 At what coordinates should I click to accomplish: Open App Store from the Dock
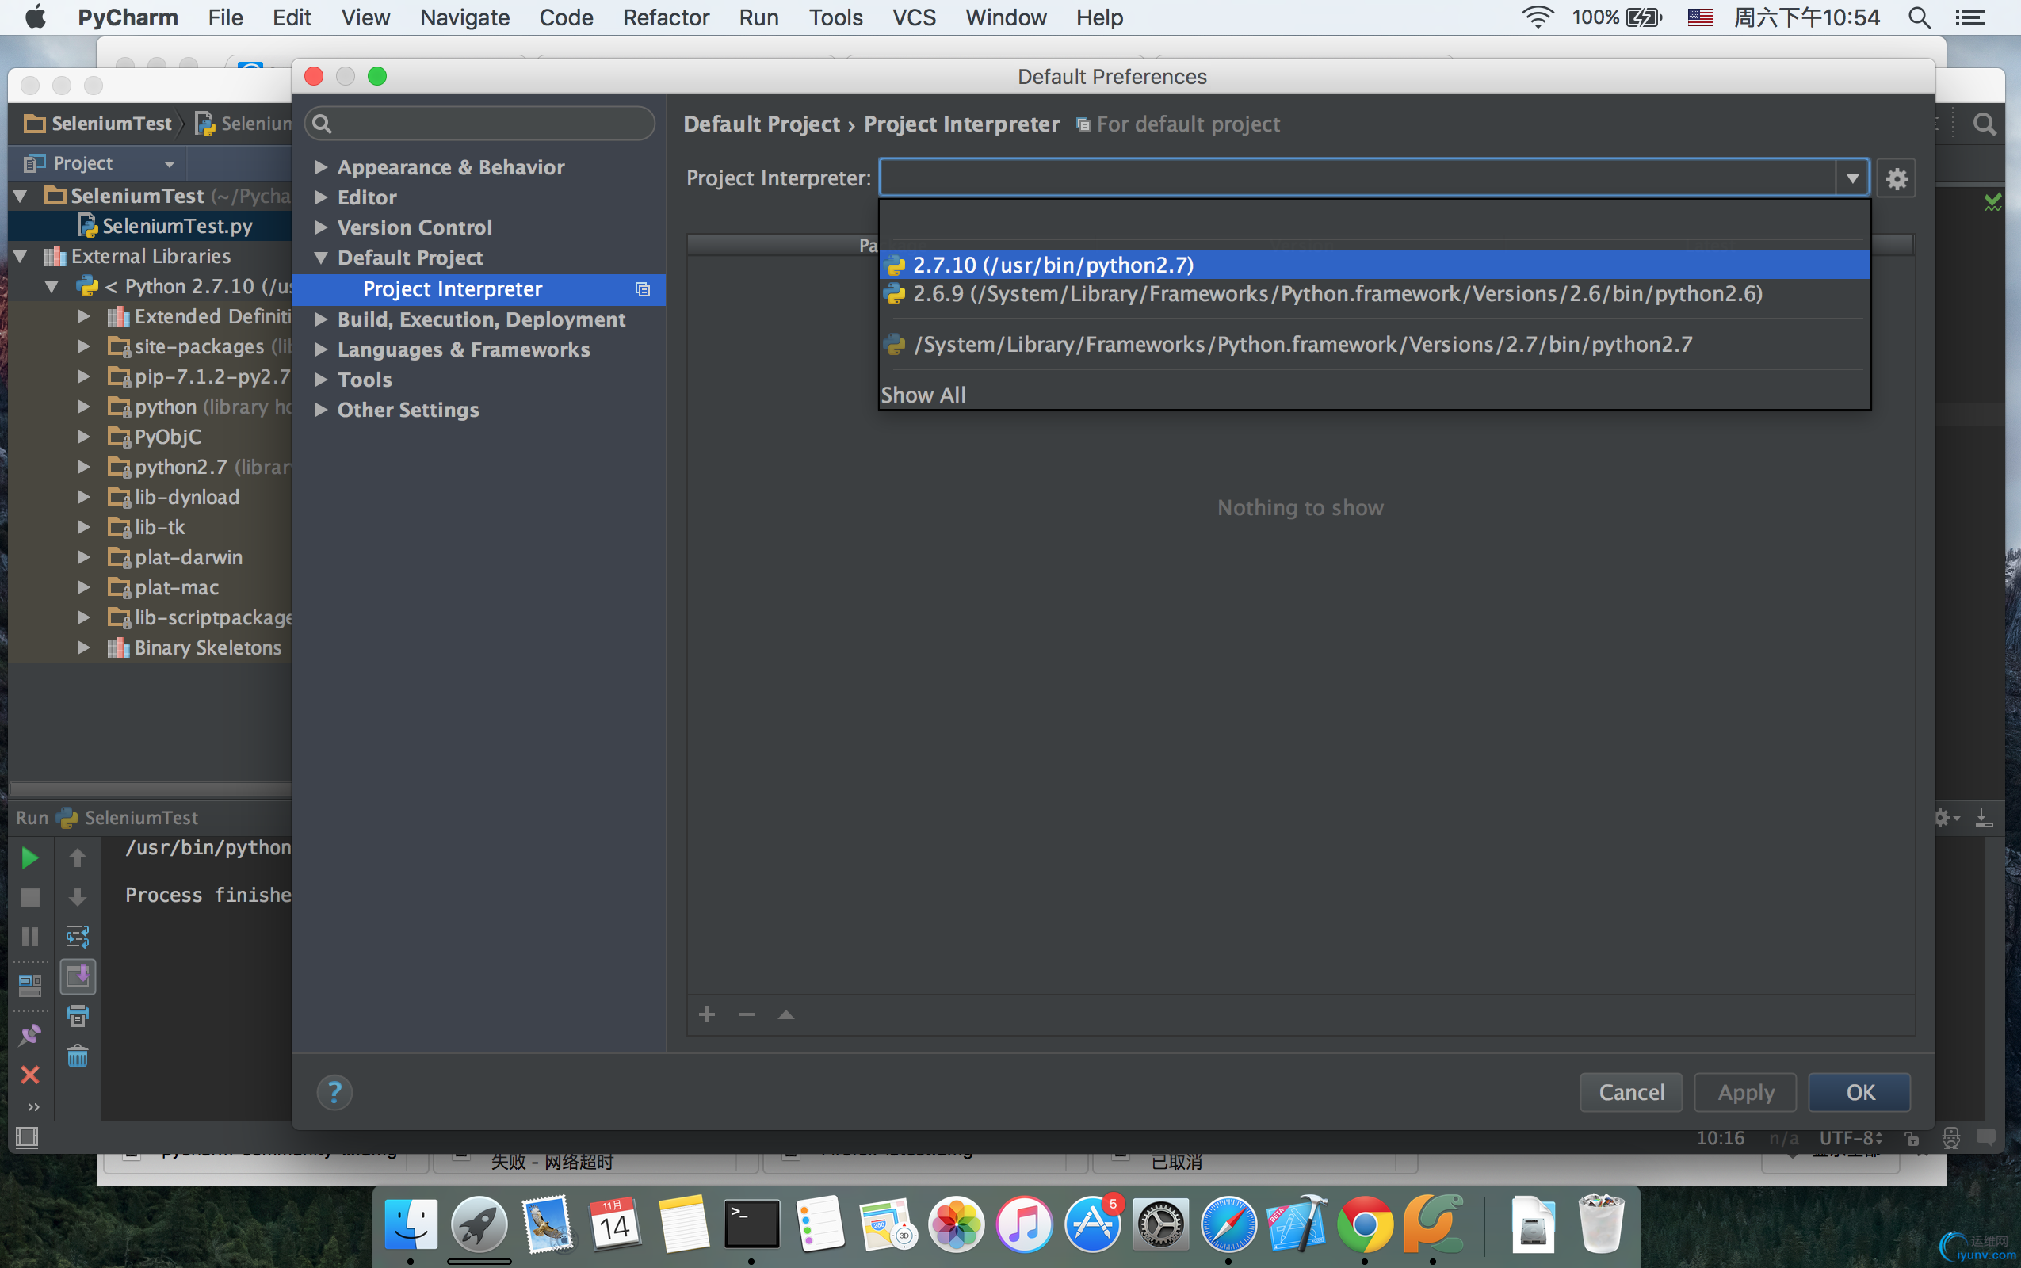(1093, 1224)
